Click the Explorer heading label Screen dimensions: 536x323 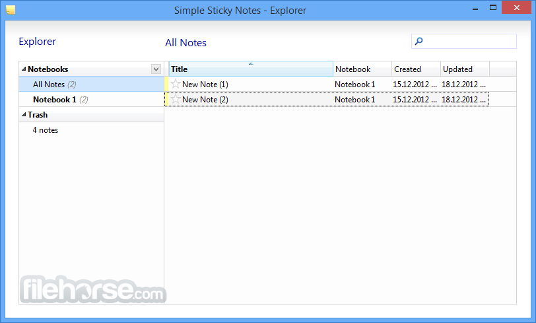pyautogui.click(x=37, y=42)
